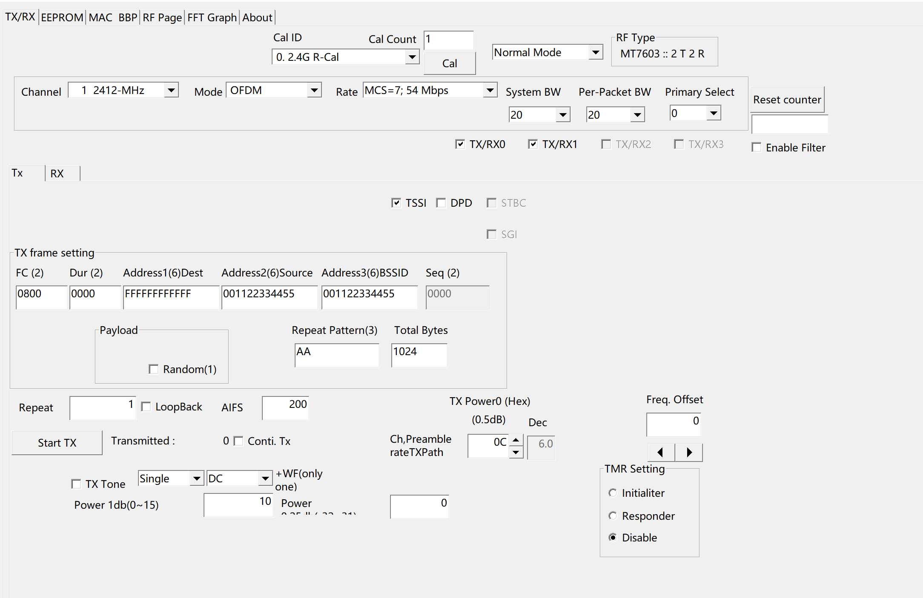Enable the DPD checkbox
Viewport: 923px width, 598px height.
[x=441, y=203]
